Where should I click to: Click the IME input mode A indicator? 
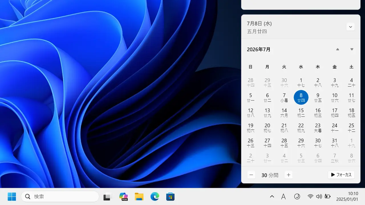tap(283, 196)
